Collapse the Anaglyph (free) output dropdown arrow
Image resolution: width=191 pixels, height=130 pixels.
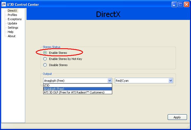click(110, 81)
